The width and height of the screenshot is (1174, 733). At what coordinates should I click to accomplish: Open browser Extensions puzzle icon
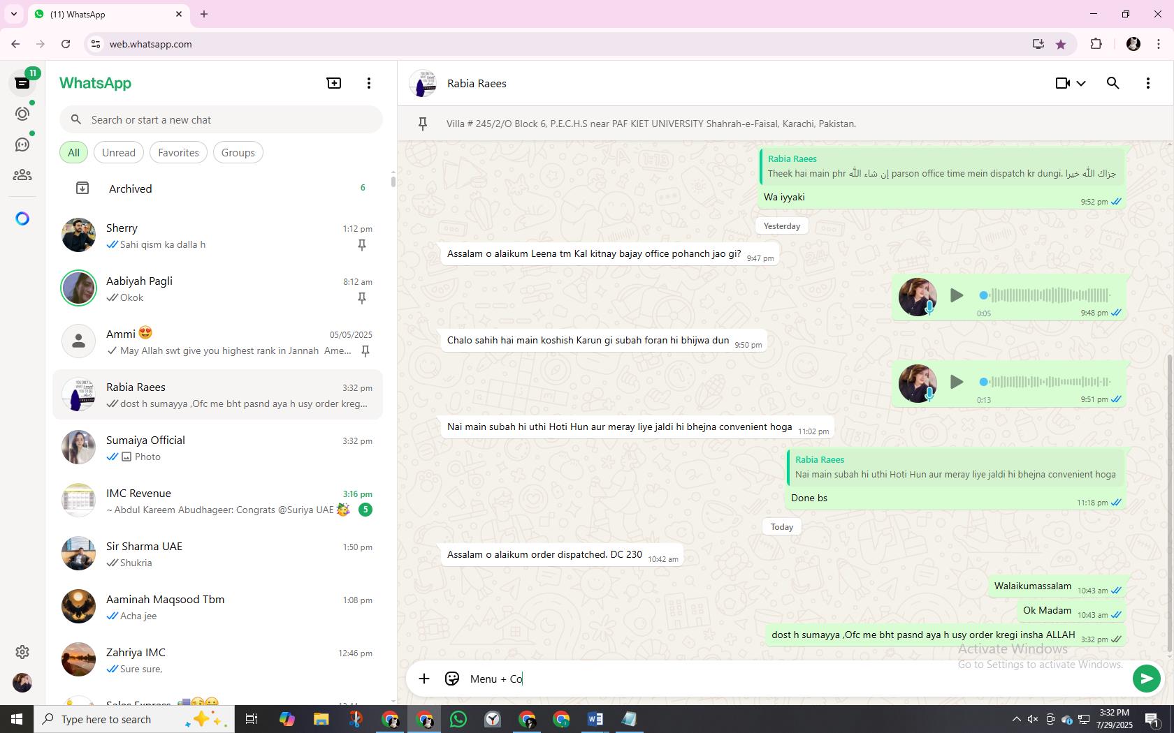1096,44
